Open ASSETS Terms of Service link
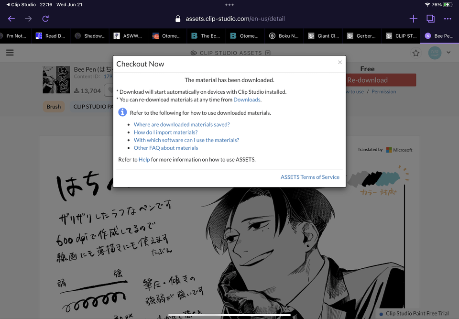Screen dimensions: 459x319 (310, 177)
